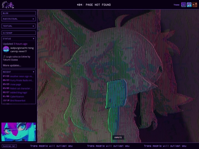Open the CyberXoanon recent post

pos(17,96)
